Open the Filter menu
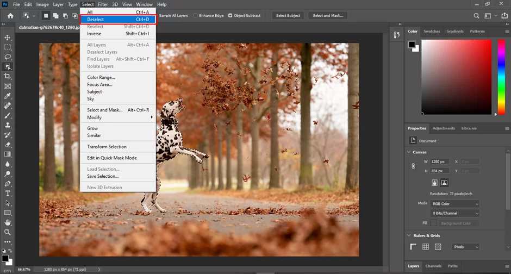 click(103, 4)
